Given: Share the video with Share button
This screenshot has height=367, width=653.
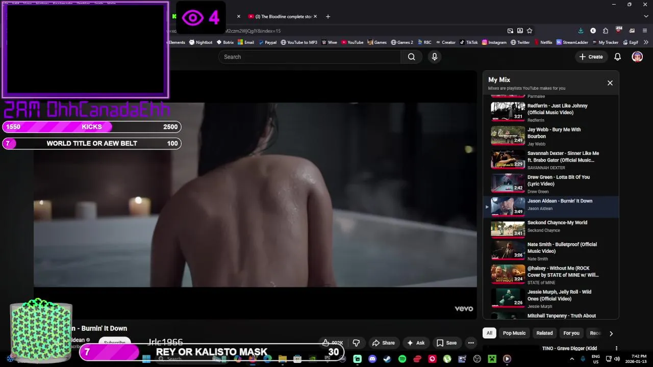Looking at the screenshot, I should click(x=384, y=343).
